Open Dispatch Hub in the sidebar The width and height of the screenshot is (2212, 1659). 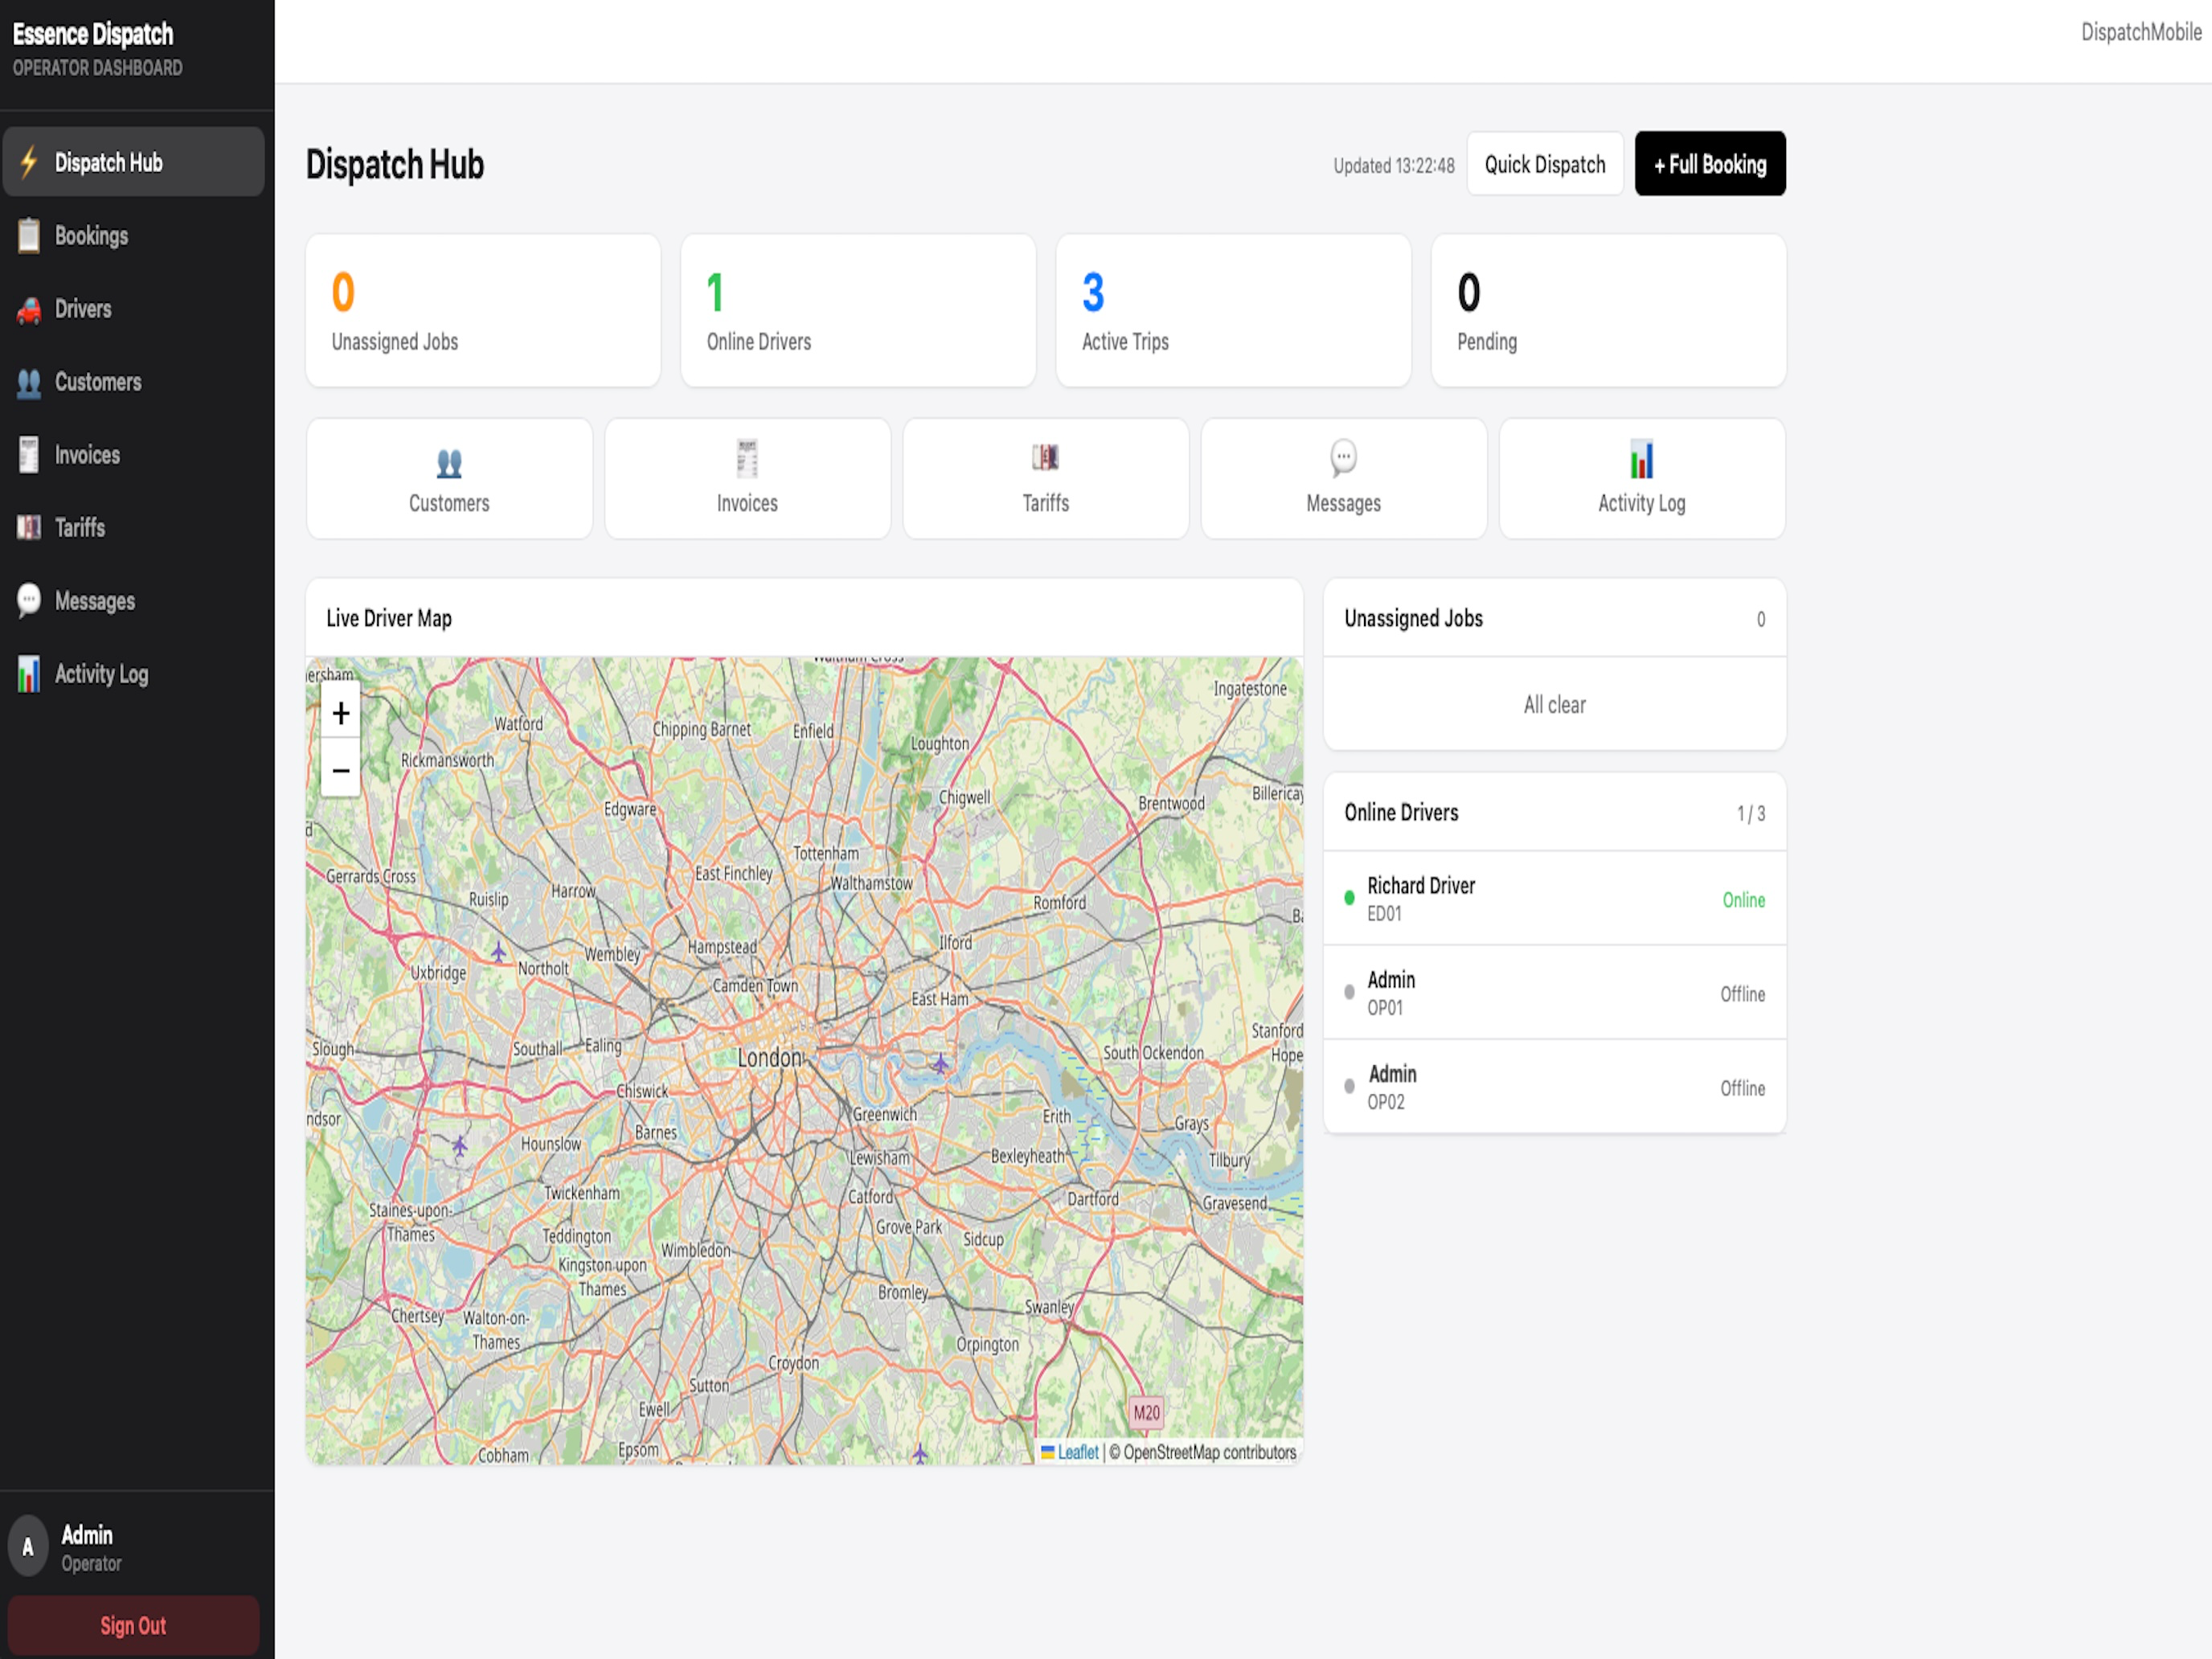click(x=133, y=162)
